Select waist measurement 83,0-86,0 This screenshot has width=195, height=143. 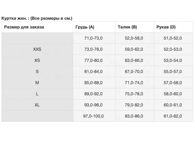click(x=134, y=116)
